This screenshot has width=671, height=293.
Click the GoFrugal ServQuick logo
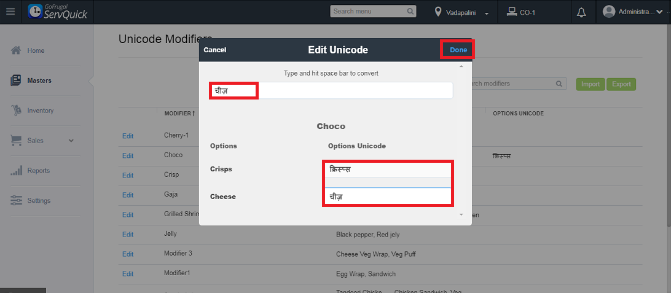[58, 12]
